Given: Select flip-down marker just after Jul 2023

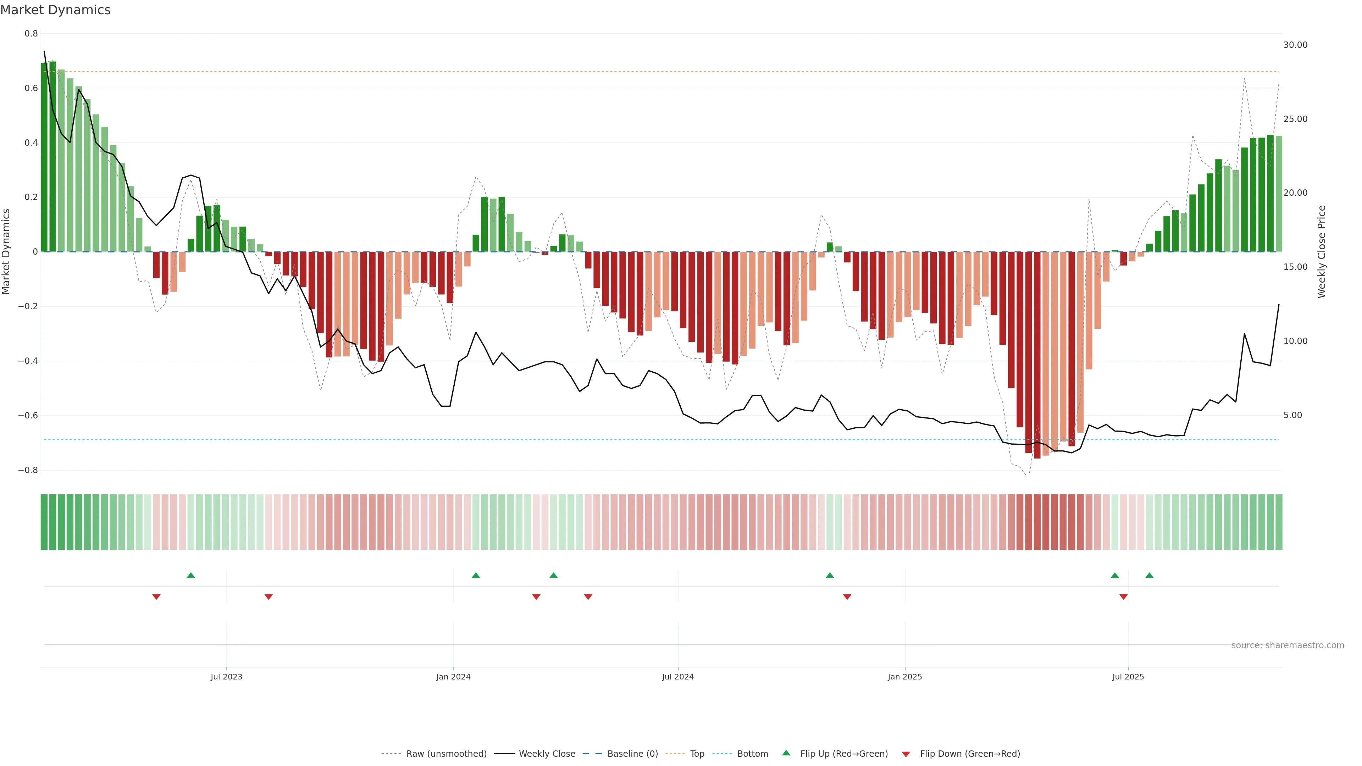Looking at the screenshot, I should click(268, 597).
